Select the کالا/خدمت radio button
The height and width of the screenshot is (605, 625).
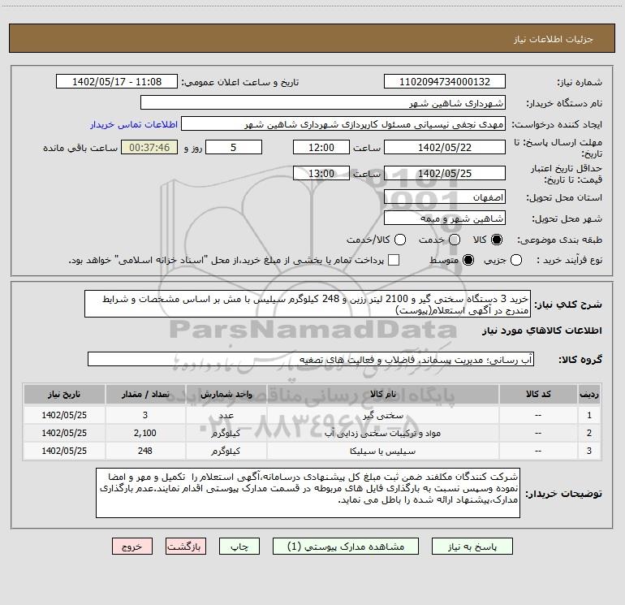coord(400,240)
